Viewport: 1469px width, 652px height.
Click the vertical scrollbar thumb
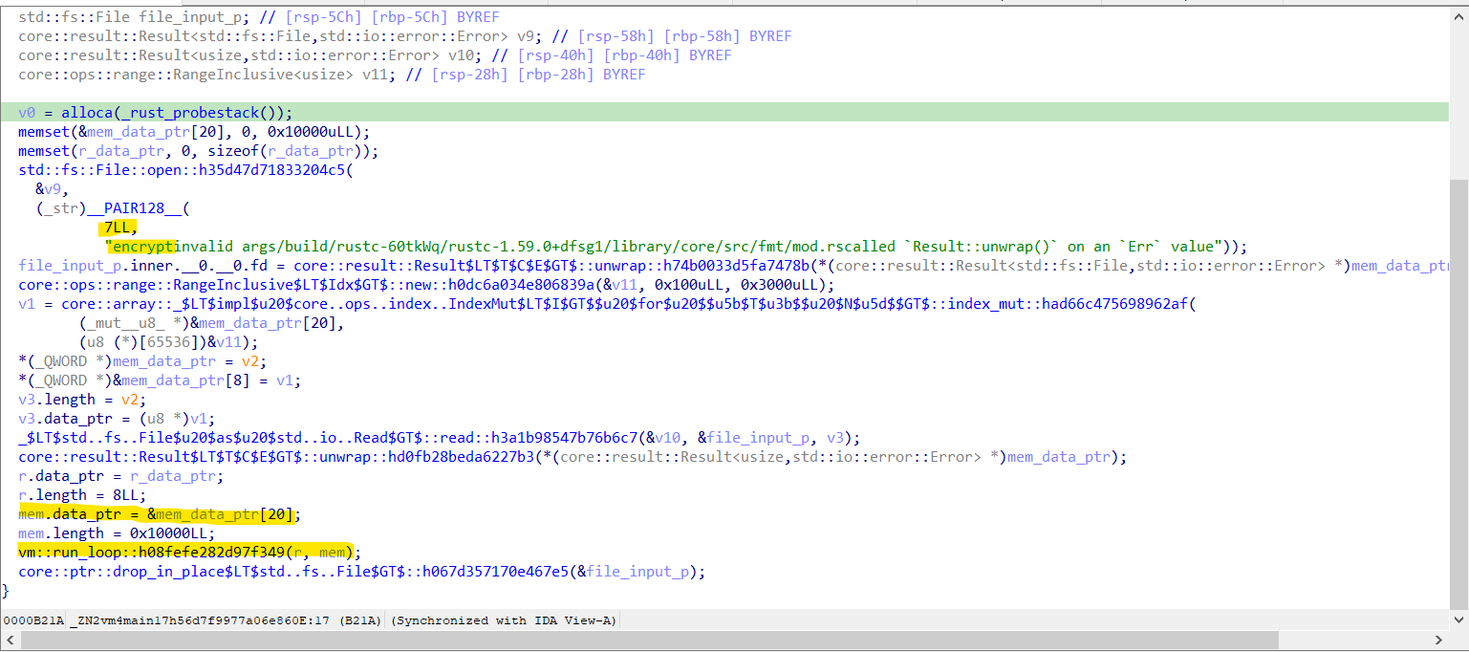[x=1459, y=392]
